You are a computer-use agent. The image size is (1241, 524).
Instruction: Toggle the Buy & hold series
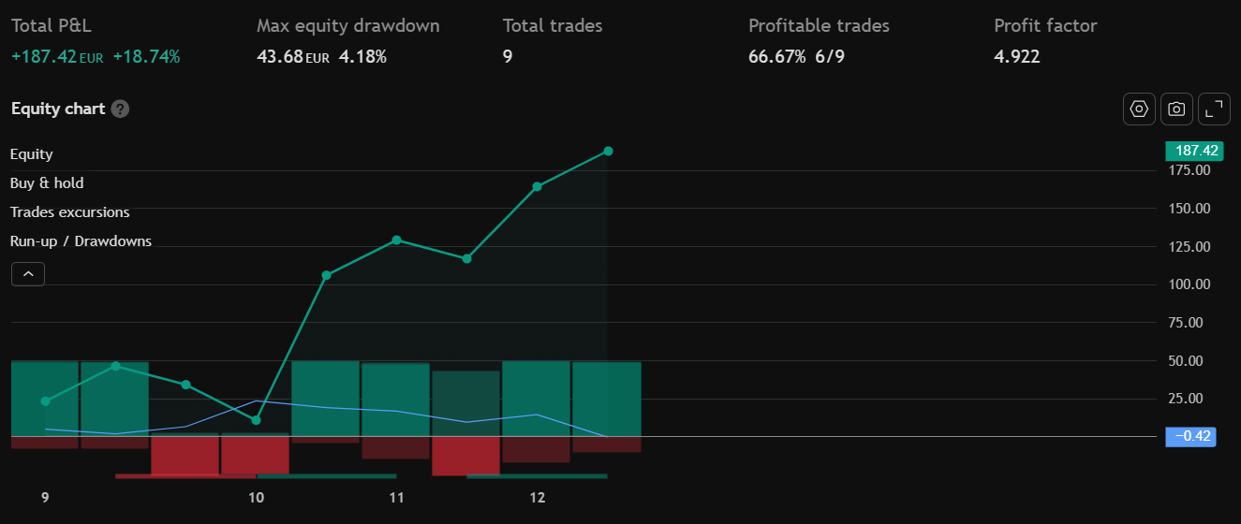pos(47,183)
